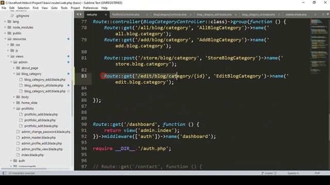Click the master git branch indicator
330x185 pixels.
[269, 173]
